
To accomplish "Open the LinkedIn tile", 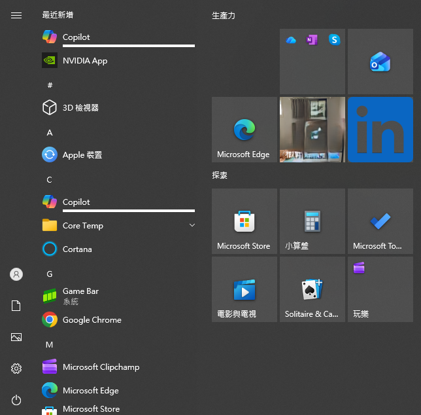I will (380, 130).
